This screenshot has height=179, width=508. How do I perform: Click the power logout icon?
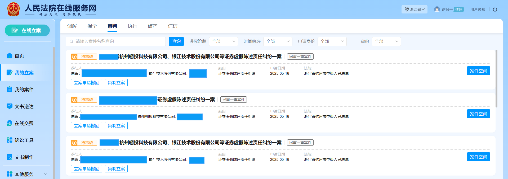(495, 9)
